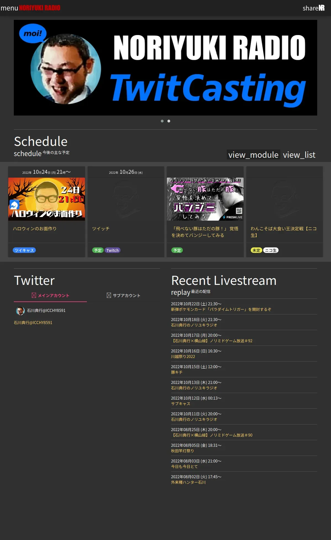This screenshot has width=331, height=540.
Task: Open the October 13 石川典行のノリユキラジオ replay
Action: point(194,388)
